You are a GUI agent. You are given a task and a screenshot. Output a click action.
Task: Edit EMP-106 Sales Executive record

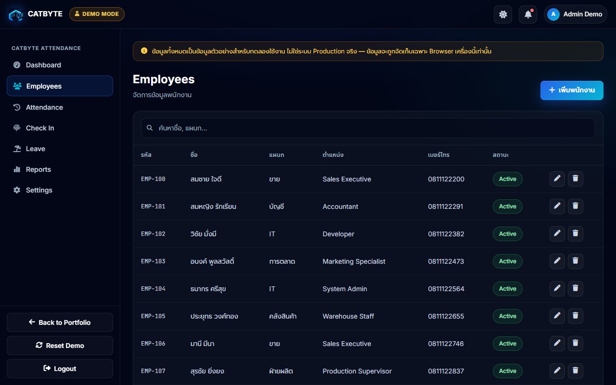557,344
